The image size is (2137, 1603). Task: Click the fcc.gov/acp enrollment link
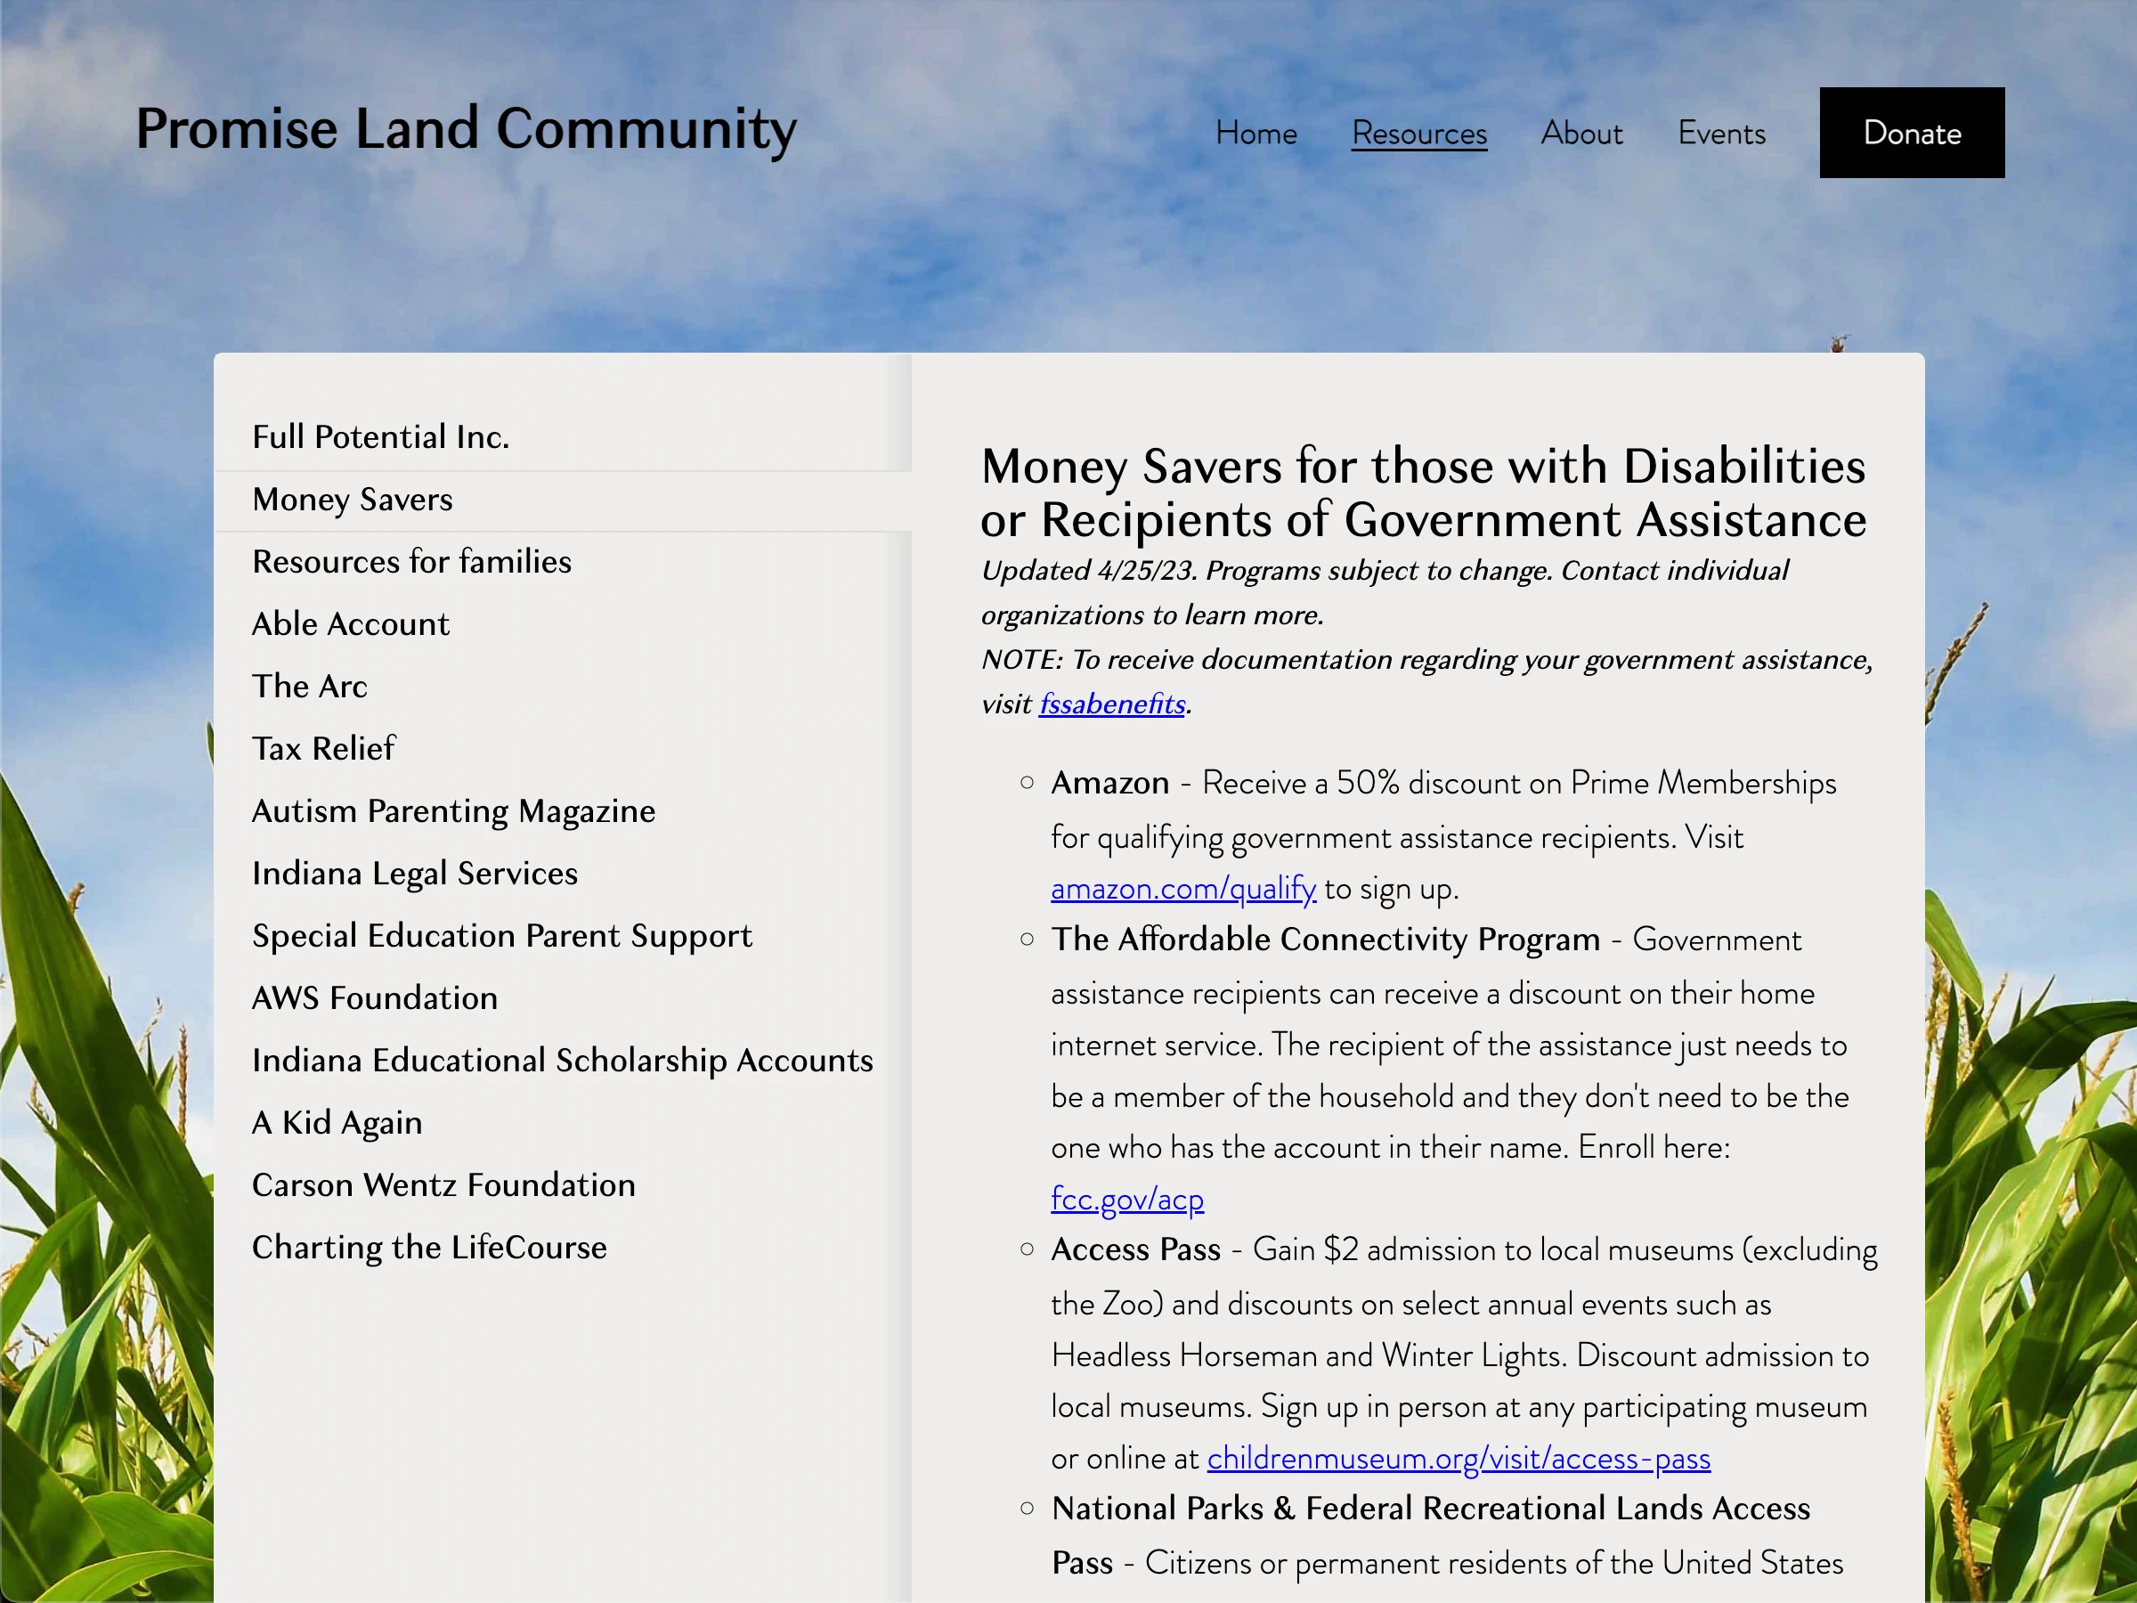click(1126, 1199)
